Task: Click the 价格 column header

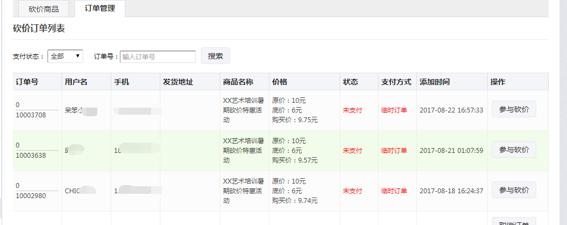Action: point(280,82)
